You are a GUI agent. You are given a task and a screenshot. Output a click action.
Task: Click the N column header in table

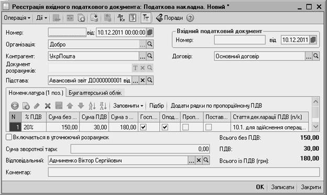point(15,117)
